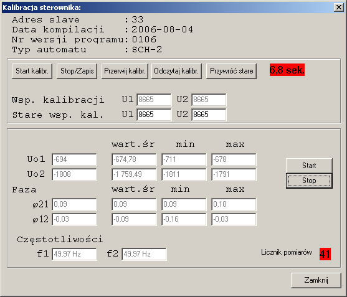Click Uo2 min field -1811
Screen dimensions: 347x297
click(184, 174)
